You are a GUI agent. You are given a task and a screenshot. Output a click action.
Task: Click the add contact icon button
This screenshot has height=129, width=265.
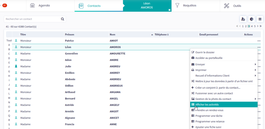point(243,19)
